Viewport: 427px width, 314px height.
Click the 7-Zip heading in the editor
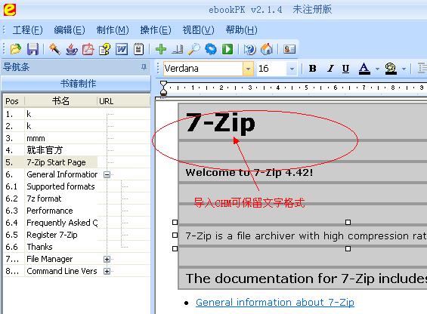pos(221,124)
